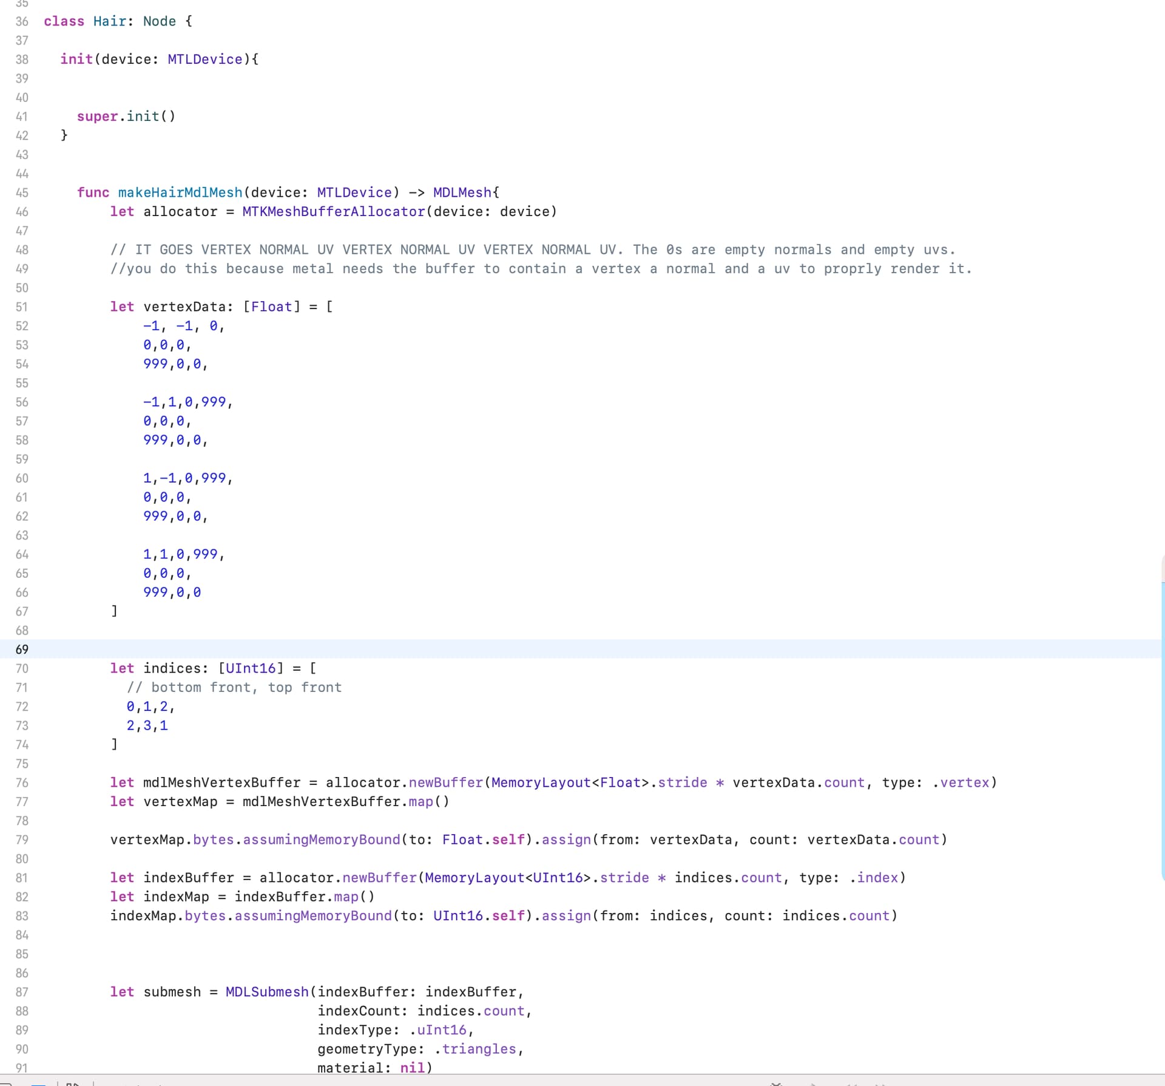
Task: Click MTKMeshBufferAllocator on line 46
Action: pos(334,212)
